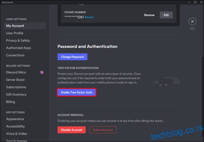Close the Discord window
Viewport: 204px width, 142px height.
coord(201,2)
